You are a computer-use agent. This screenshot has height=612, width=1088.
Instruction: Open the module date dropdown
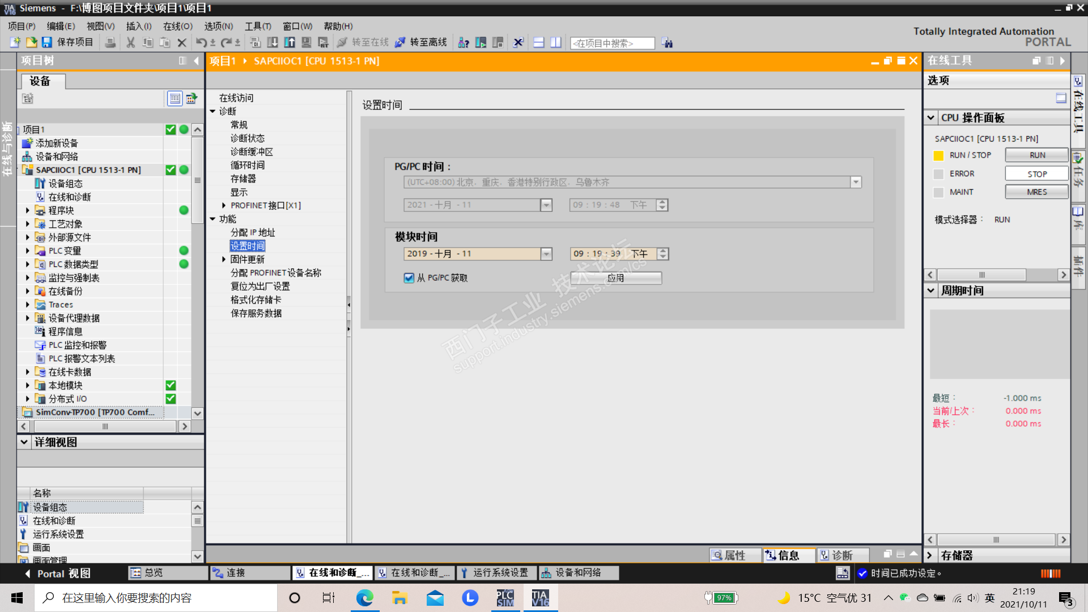(x=546, y=254)
